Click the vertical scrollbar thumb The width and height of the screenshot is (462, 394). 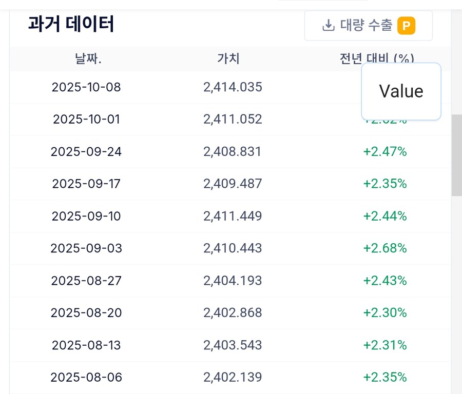point(456,155)
